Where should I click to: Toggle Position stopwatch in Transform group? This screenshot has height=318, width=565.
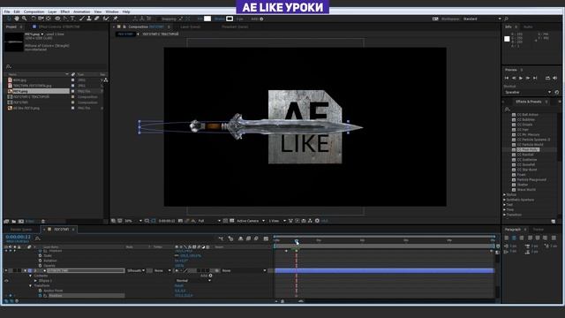[40, 295]
